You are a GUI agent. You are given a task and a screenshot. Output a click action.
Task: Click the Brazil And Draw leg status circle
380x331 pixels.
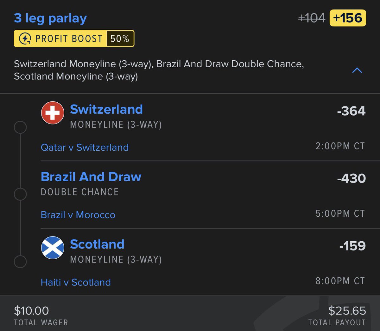tap(20, 194)
